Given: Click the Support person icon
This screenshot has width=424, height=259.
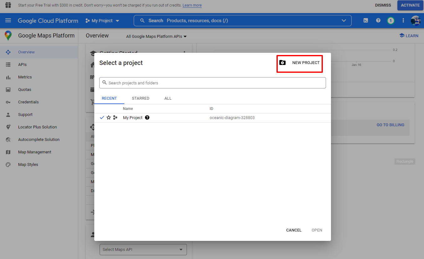Looking at the screenshot, I should coord(8,115).
